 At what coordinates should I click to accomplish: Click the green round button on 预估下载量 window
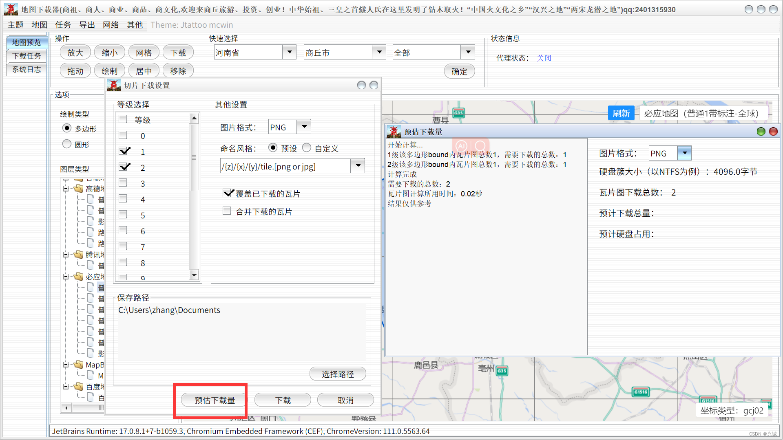click(761, 132)
